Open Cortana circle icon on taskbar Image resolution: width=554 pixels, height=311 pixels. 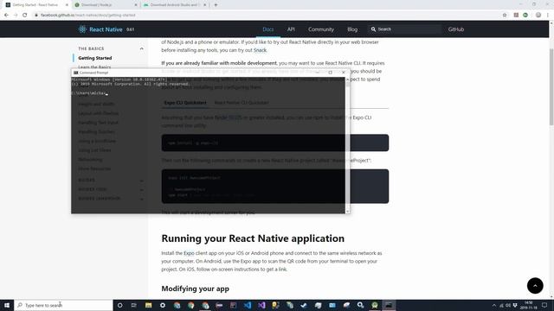[x=119, y=305]
